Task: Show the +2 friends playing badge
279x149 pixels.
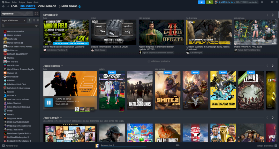Action: click(x=92, y=109)
